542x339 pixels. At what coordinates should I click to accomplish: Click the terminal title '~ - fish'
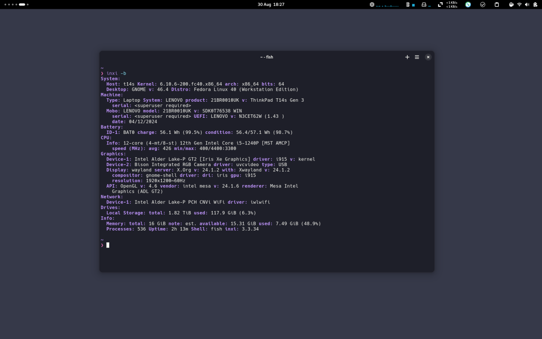[x=267, y=57]
